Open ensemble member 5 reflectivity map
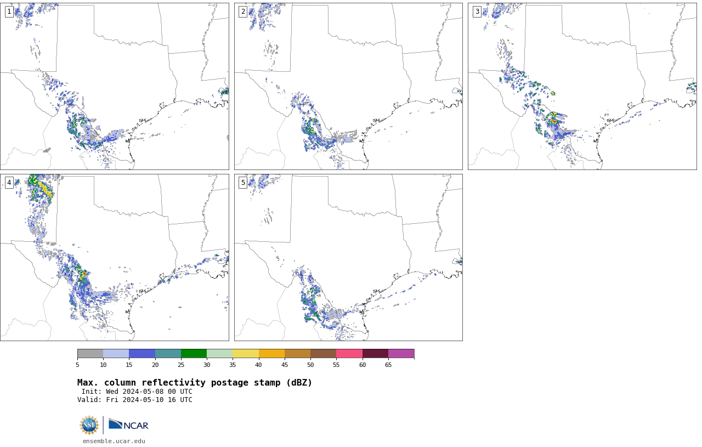This screenshot has width=702, height=447. point(348,257)
